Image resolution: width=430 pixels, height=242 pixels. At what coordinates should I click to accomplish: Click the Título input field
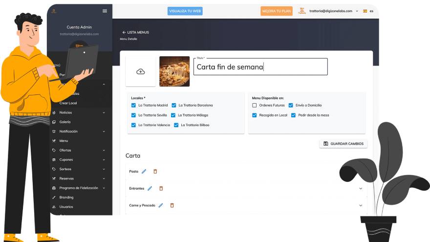(x=260, y=67)
